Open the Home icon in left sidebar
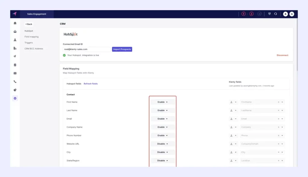 pos(15,23)
